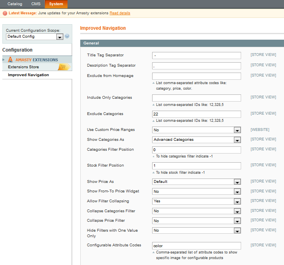Open Show From-To Price Widget dropdown
This screenshot has width=284, height=265.
click(197, 191)
